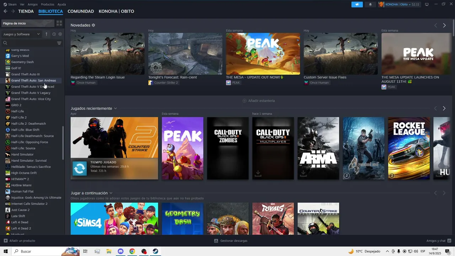Select Hotline Miami in library list
Image resolution: width=455 pixels, height=256 pixels.
21,185
